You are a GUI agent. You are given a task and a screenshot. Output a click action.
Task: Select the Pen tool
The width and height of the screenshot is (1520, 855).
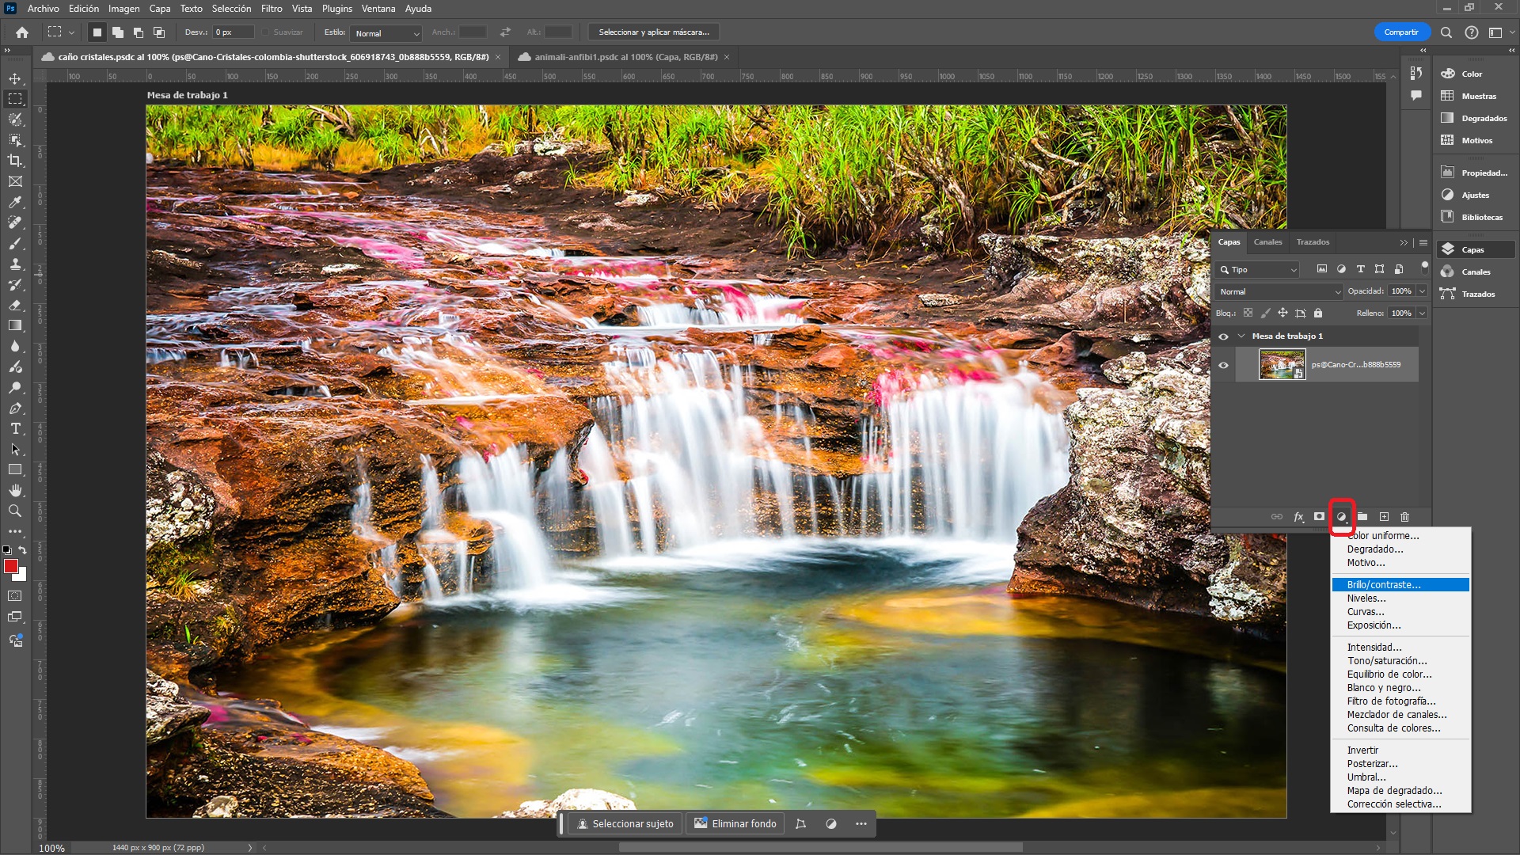tap(15, 408)
